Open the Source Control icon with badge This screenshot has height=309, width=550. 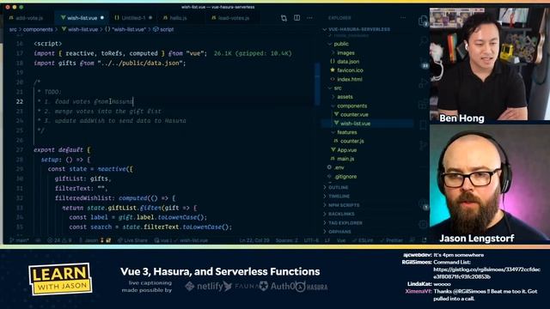pyautogui.click(x=424, y=63)
